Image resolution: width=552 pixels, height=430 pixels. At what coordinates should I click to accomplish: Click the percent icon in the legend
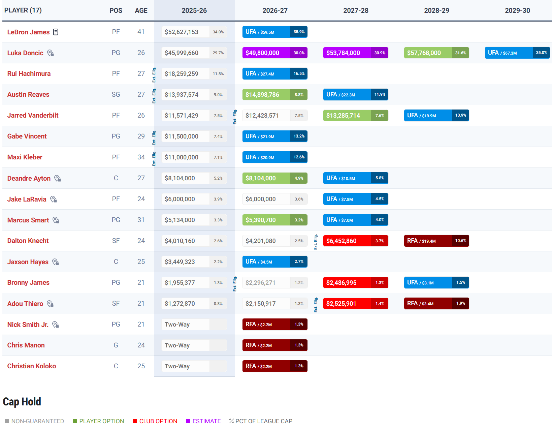(x=231, y=421)
